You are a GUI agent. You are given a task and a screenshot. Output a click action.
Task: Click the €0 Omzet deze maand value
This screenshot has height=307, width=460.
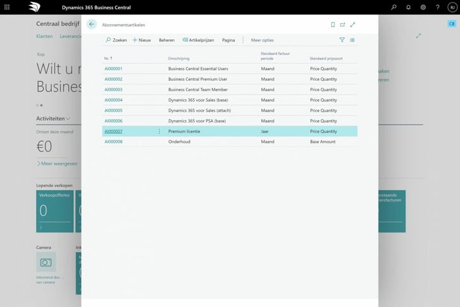[44, 147]
